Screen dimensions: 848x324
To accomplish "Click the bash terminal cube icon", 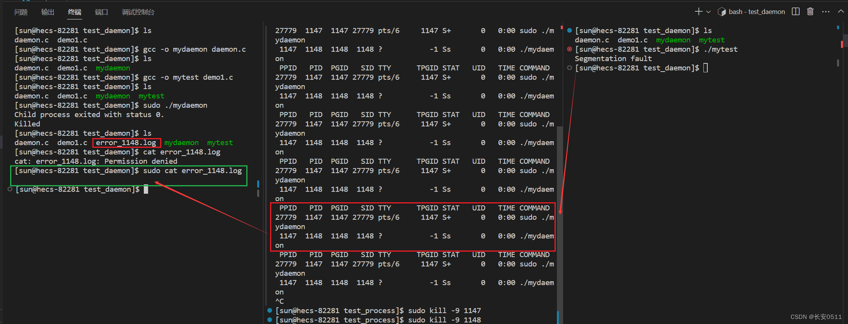I will pos(722,12).
